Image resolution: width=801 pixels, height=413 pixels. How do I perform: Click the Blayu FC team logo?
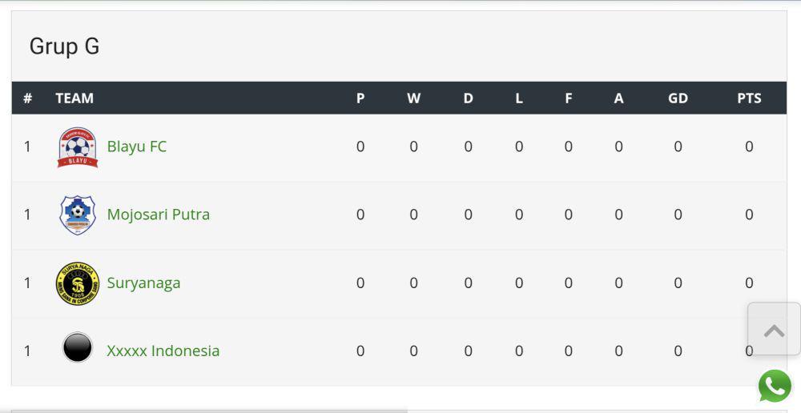pyautogui.click(x=78, y=147)
